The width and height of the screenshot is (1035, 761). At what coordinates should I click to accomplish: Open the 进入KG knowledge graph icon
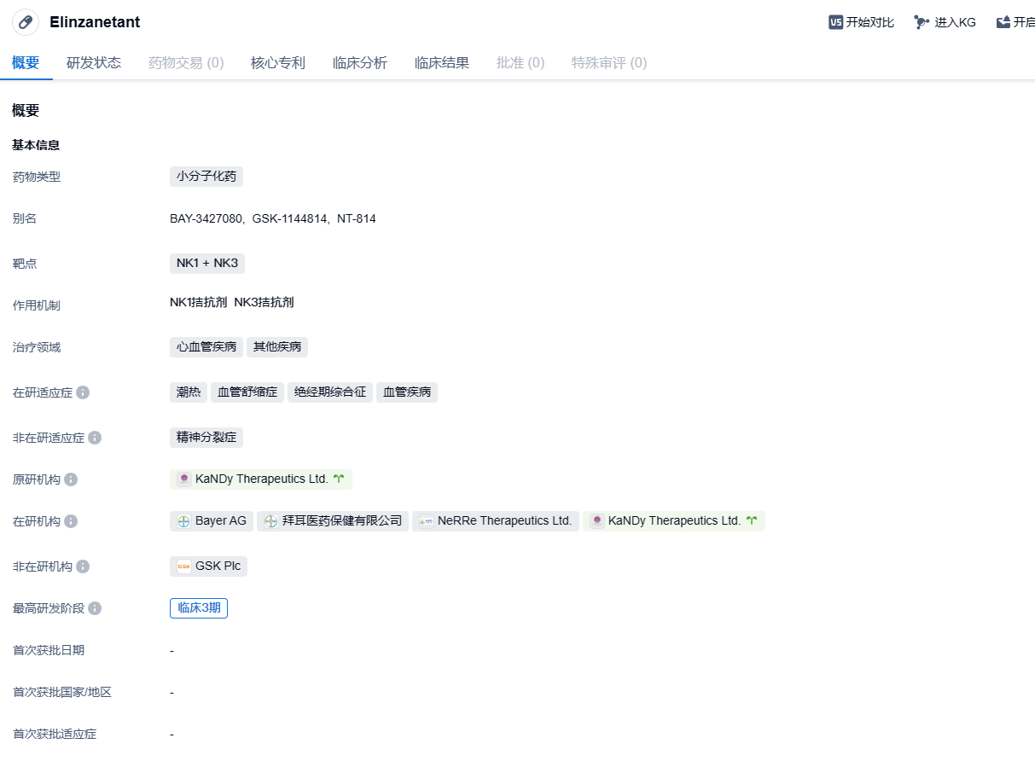(x=922, y=22)
